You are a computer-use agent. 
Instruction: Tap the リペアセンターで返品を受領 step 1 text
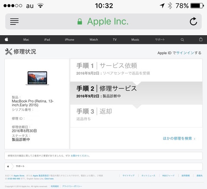[126, 73]
